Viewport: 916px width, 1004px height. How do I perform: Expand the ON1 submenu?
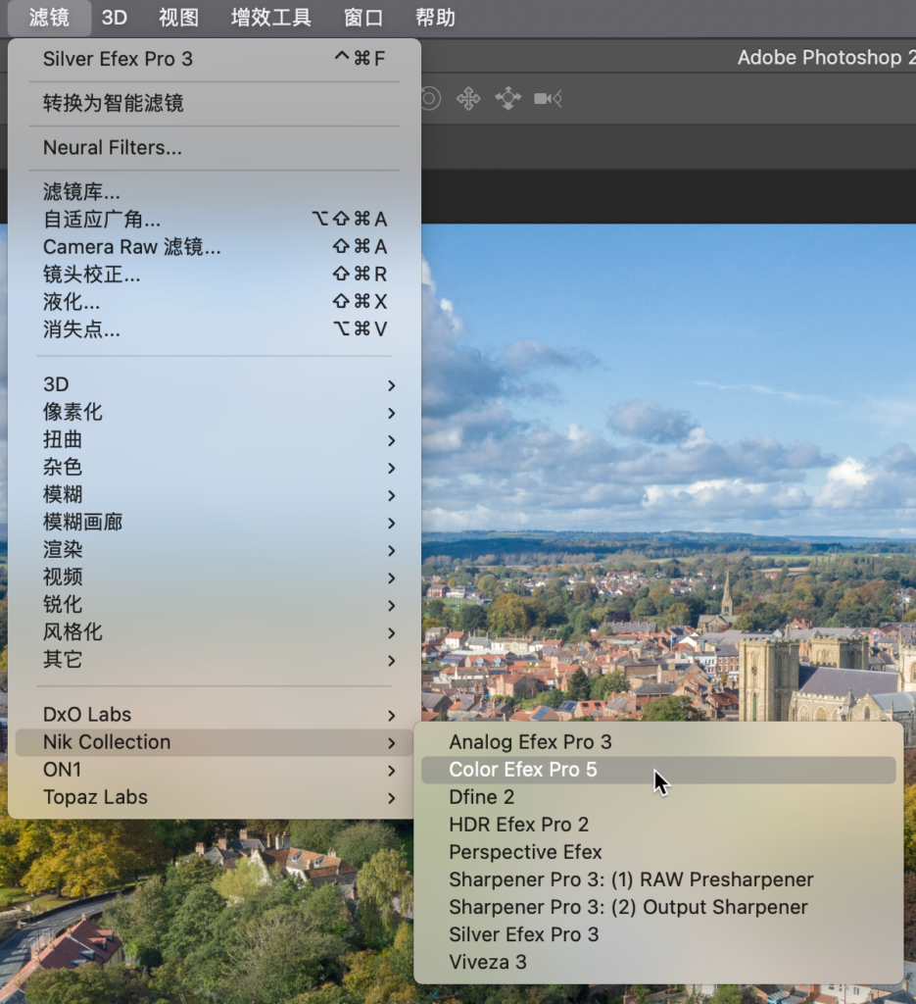[215, 770]
